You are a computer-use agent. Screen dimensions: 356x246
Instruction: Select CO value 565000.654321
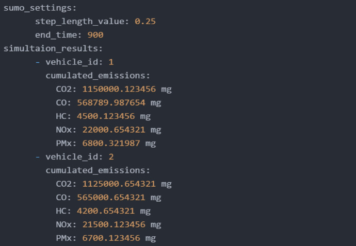tap(111, 198)
